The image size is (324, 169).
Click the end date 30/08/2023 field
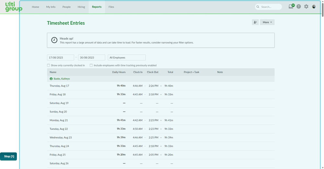[91, 57]
